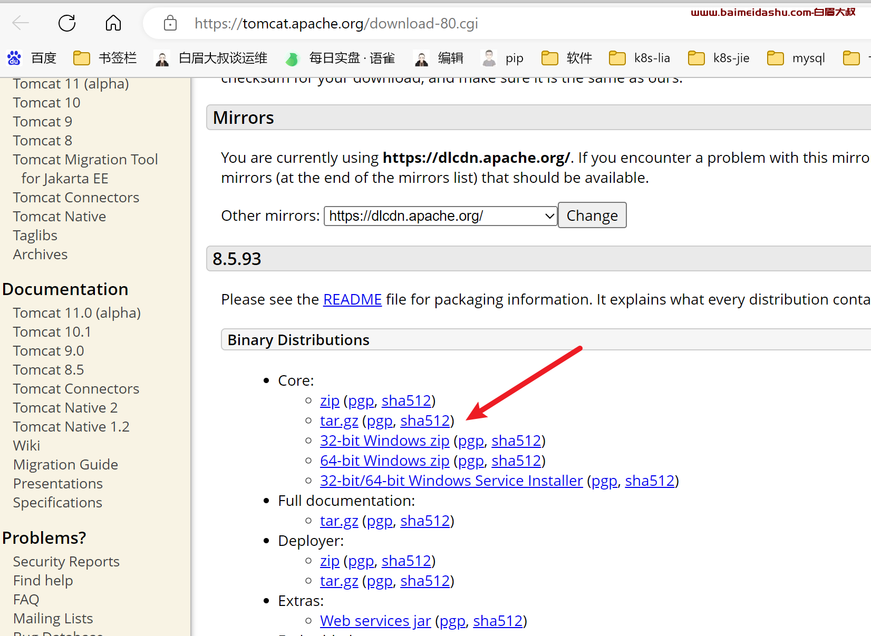Download Web services jar
The width and height of the screenshot is (871, 636).
[x=375, y=621]
